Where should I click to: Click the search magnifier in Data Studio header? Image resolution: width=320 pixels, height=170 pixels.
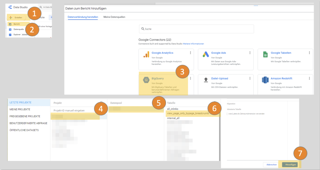point(41,7)
